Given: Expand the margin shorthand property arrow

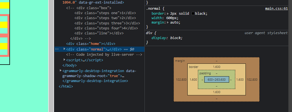Looking at the screenshot, I should pyautogui.click(x=168, y=22).
